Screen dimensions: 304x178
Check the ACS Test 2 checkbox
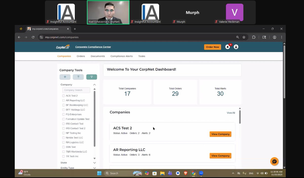coord(63,96)
